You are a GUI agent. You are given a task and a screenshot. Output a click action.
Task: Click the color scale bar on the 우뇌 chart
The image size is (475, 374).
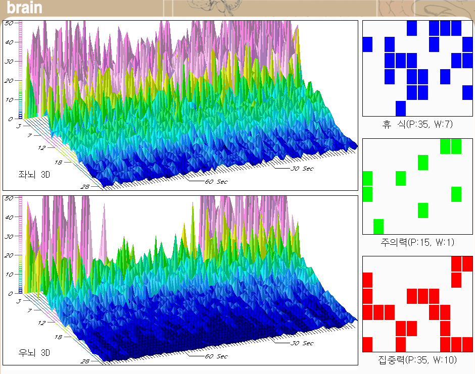[x=21, y=245]
